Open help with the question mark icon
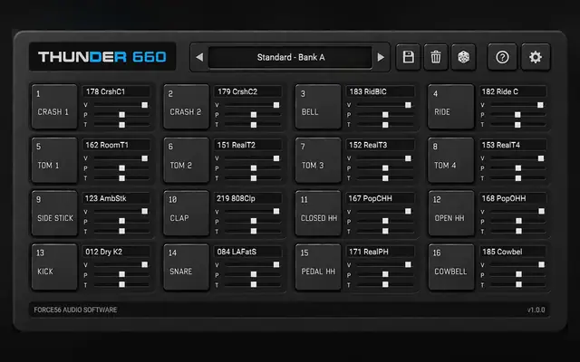Screen dimensions: 580x362 (x=502, y=57)
